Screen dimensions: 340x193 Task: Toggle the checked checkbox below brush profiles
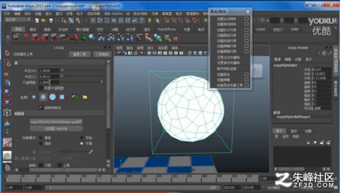(40, 107)
